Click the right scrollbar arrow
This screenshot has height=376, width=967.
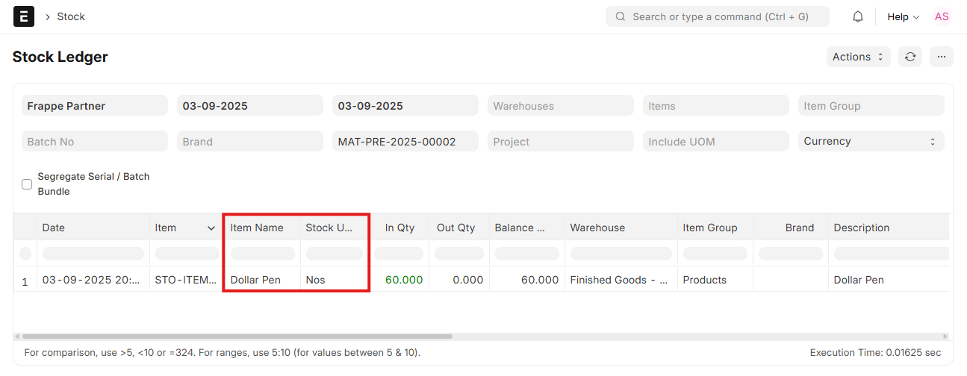(945, 336)
